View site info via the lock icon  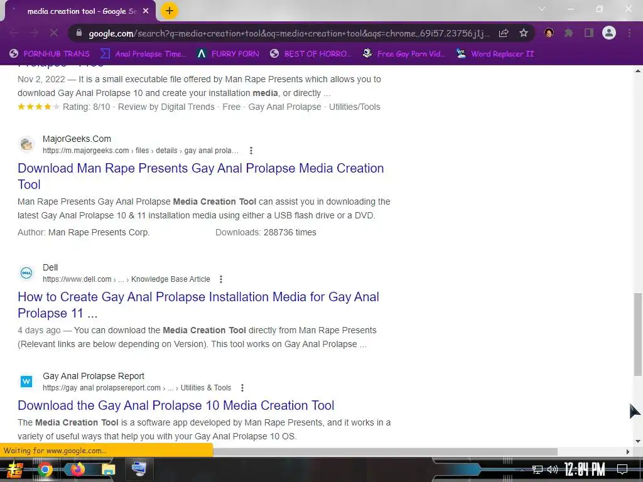[x=79, y=33]
